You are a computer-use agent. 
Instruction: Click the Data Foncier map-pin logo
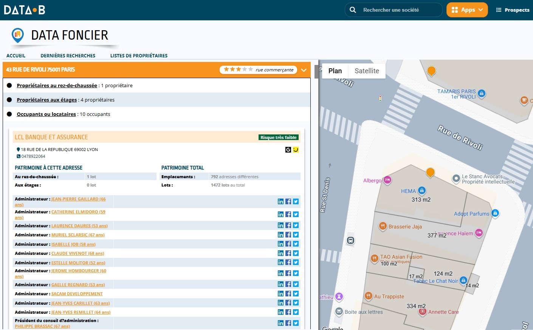[x=17, y=35]
